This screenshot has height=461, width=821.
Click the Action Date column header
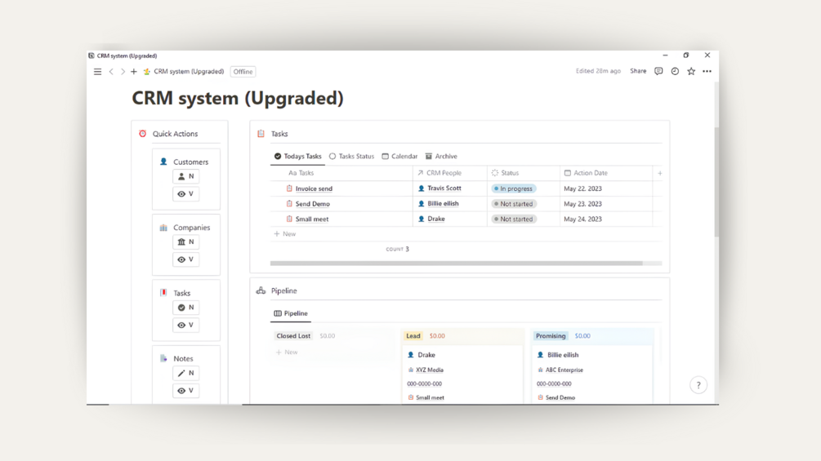(x=586, y=173)
